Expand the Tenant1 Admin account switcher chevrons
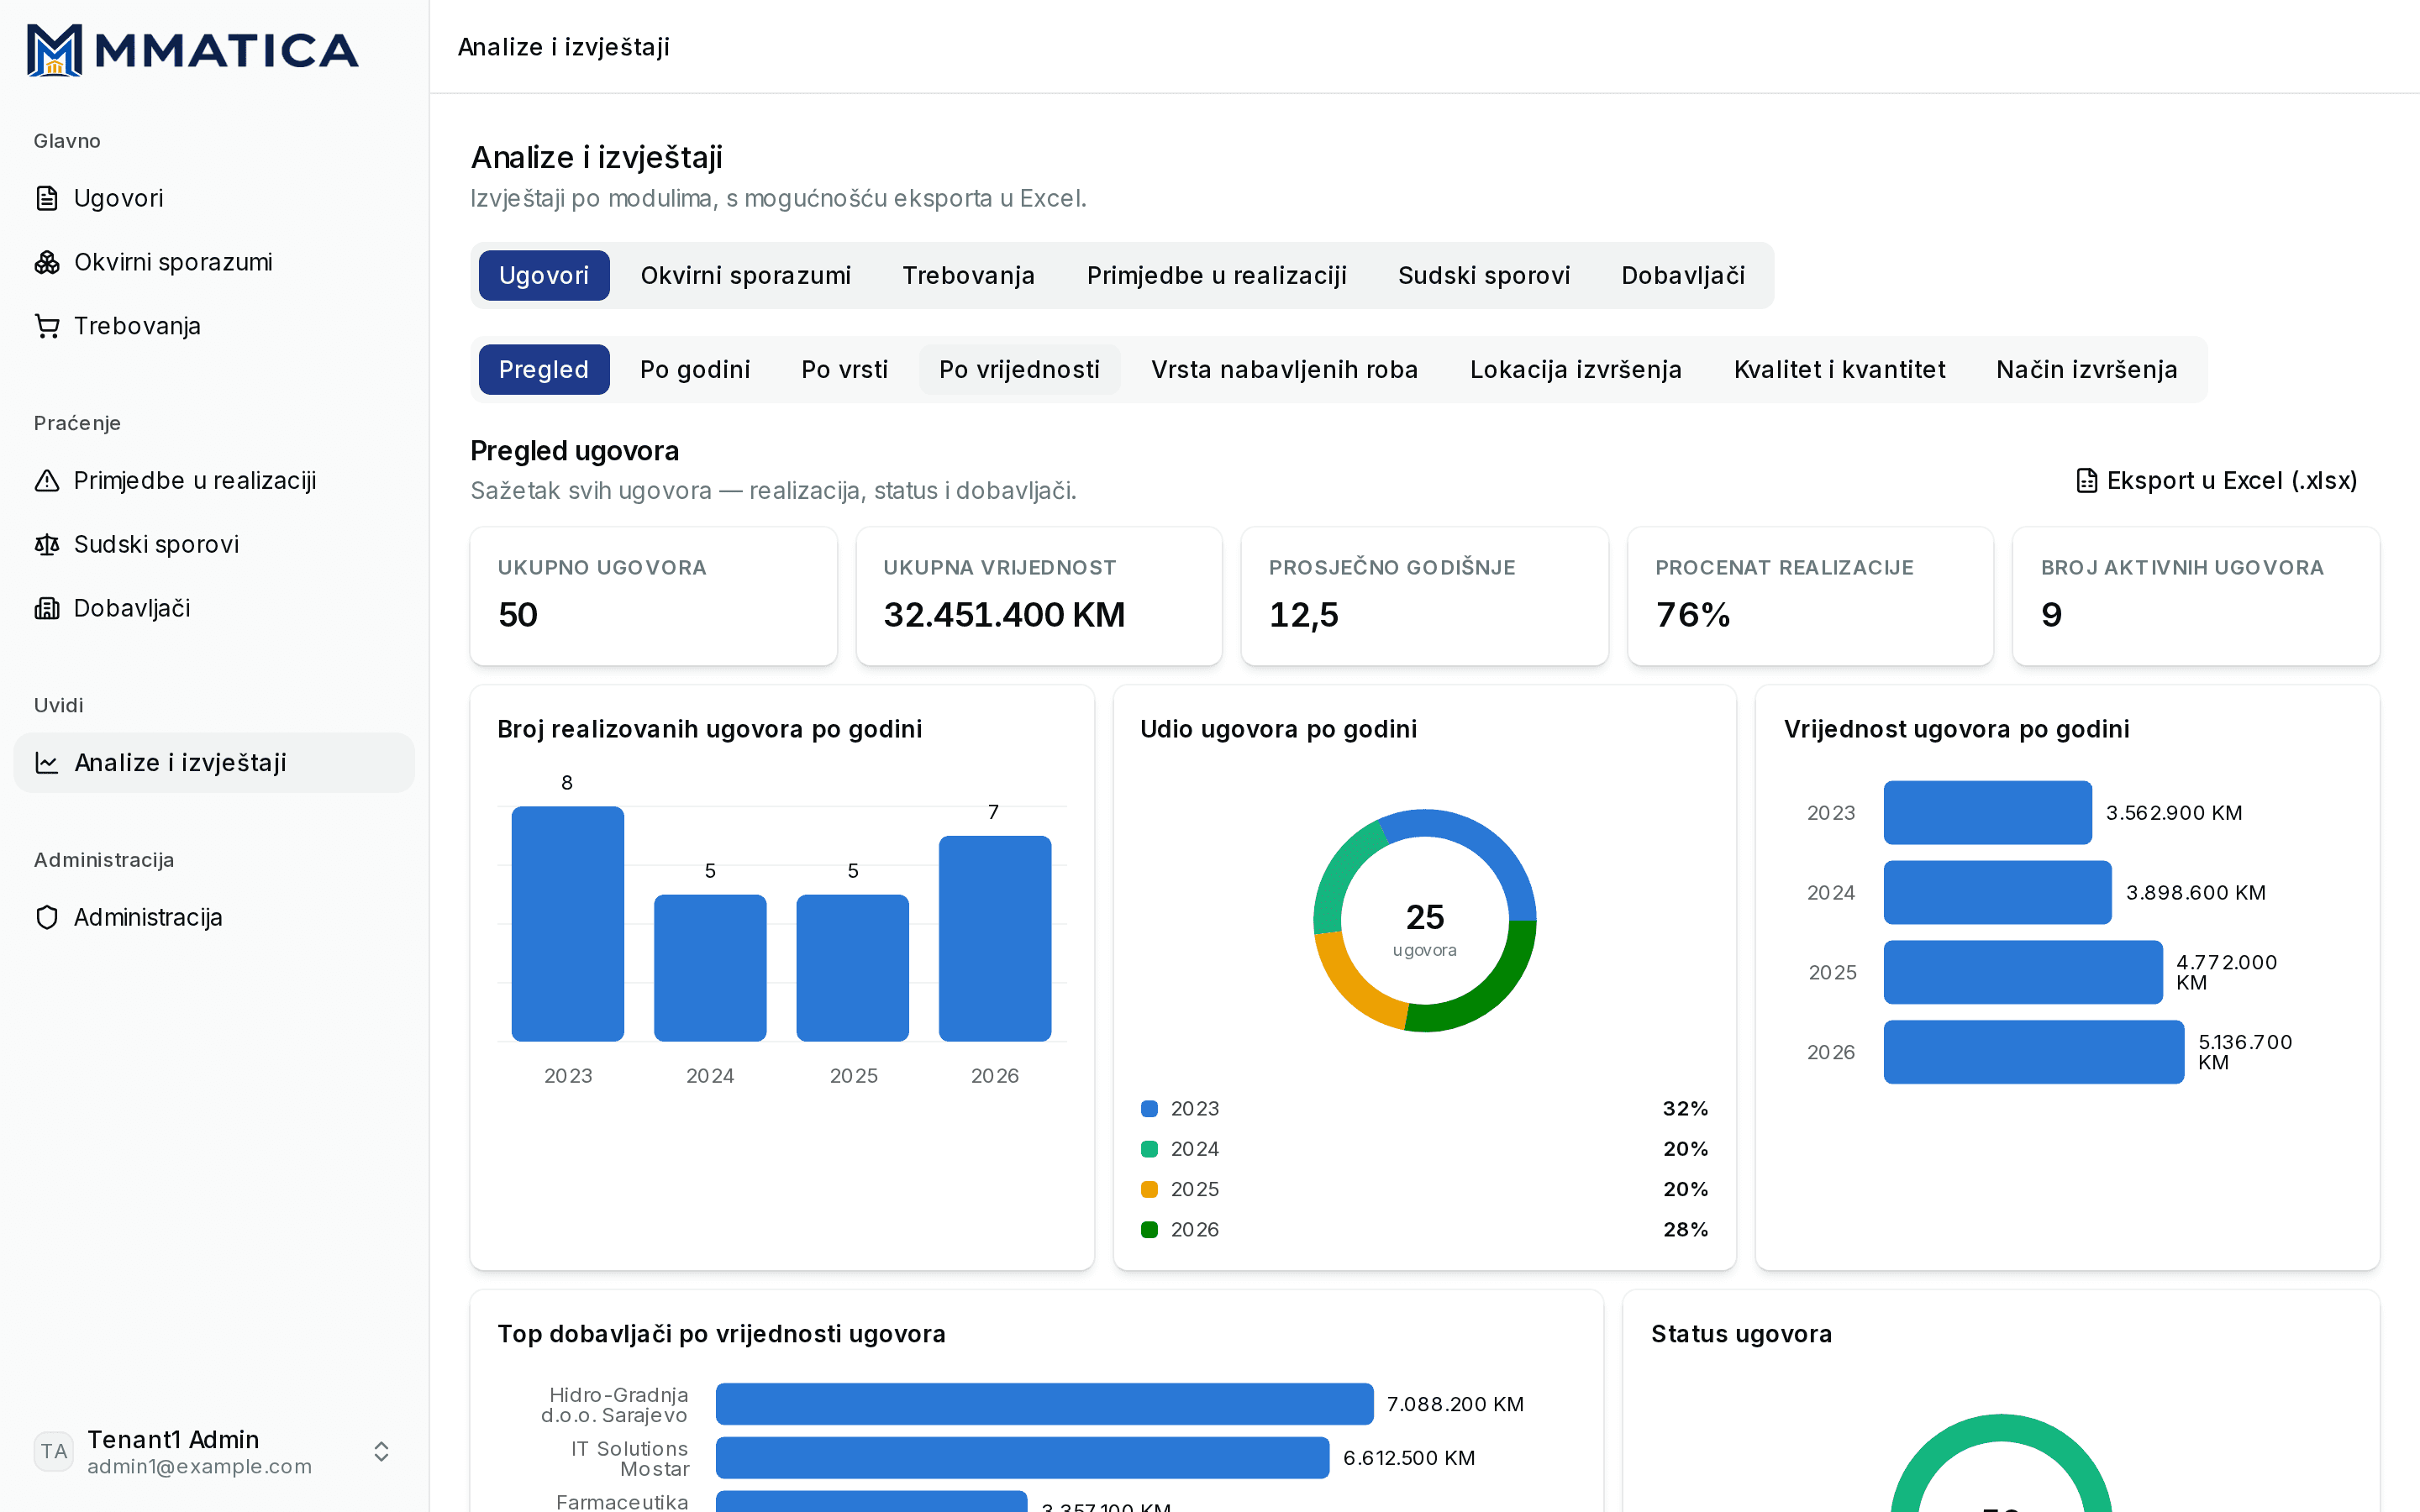The width and height of the screenshot is (2420, 1512). [x=381, y=1451]
